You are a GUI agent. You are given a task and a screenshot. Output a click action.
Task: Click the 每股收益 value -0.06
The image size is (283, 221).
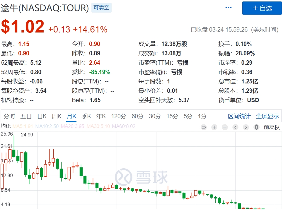[x=36, y=81]
